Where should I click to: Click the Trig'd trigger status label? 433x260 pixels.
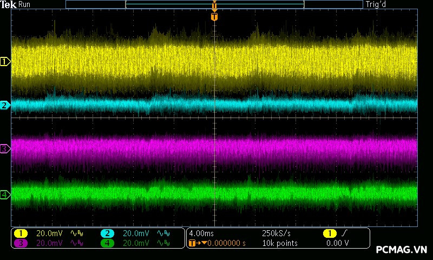click(376, 4)
